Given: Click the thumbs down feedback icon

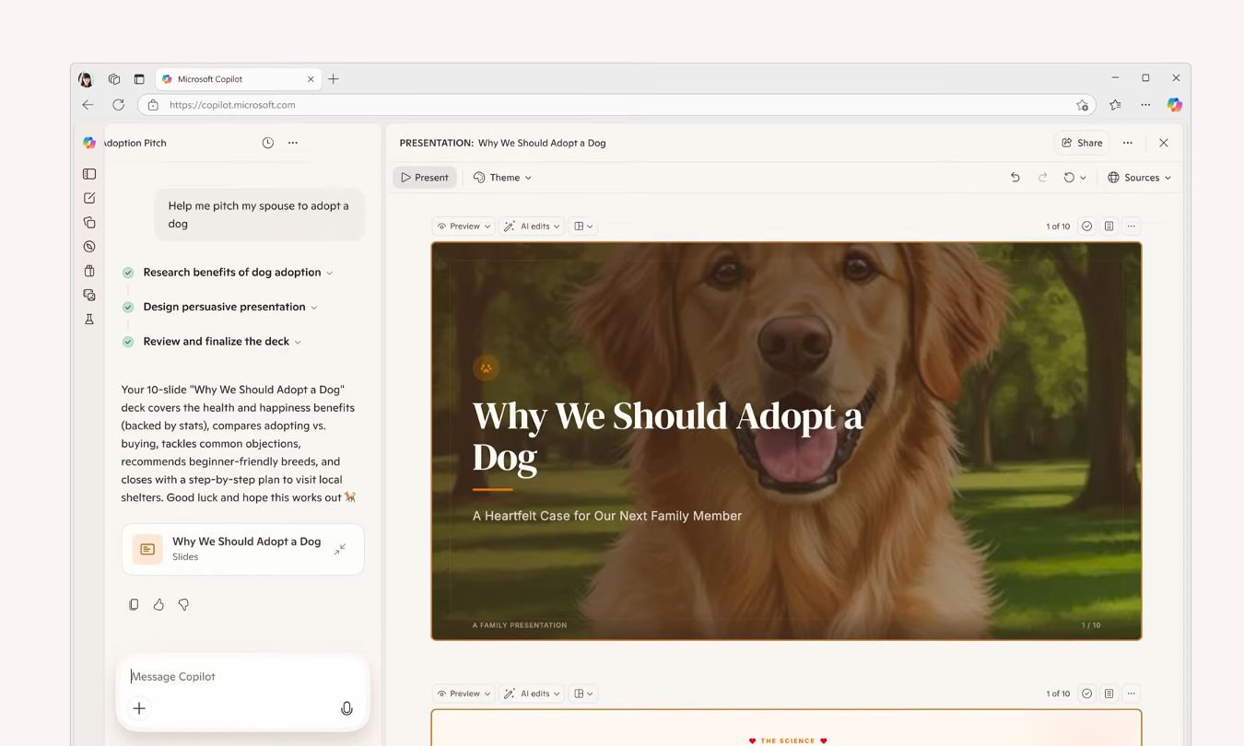Looking at the screenshot, I should point(183,604).
